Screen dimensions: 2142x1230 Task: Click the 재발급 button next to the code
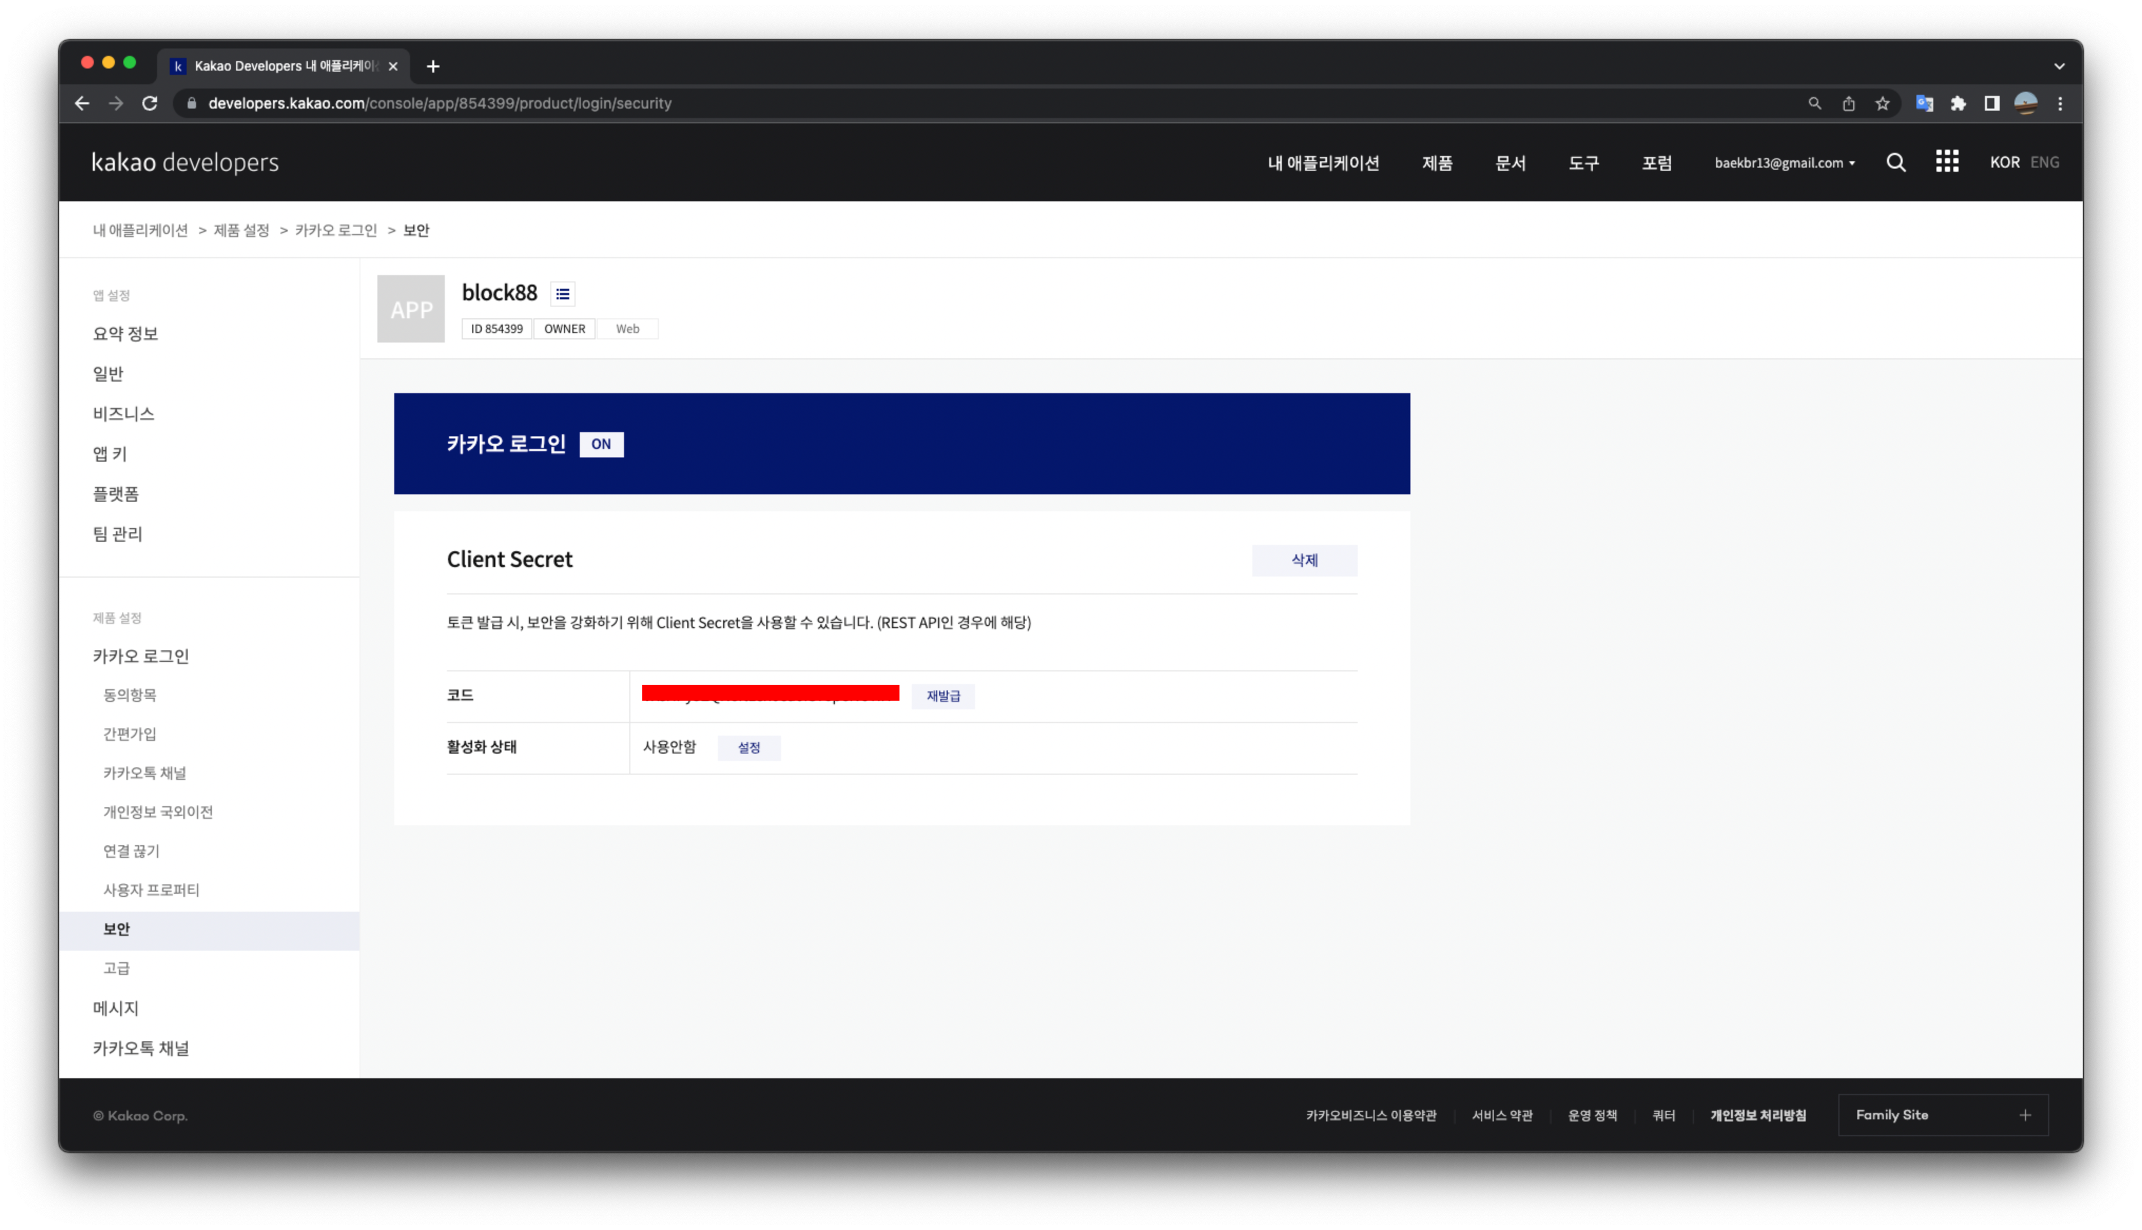click(942, 696)
